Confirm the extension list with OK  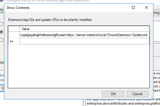(113, 94)
